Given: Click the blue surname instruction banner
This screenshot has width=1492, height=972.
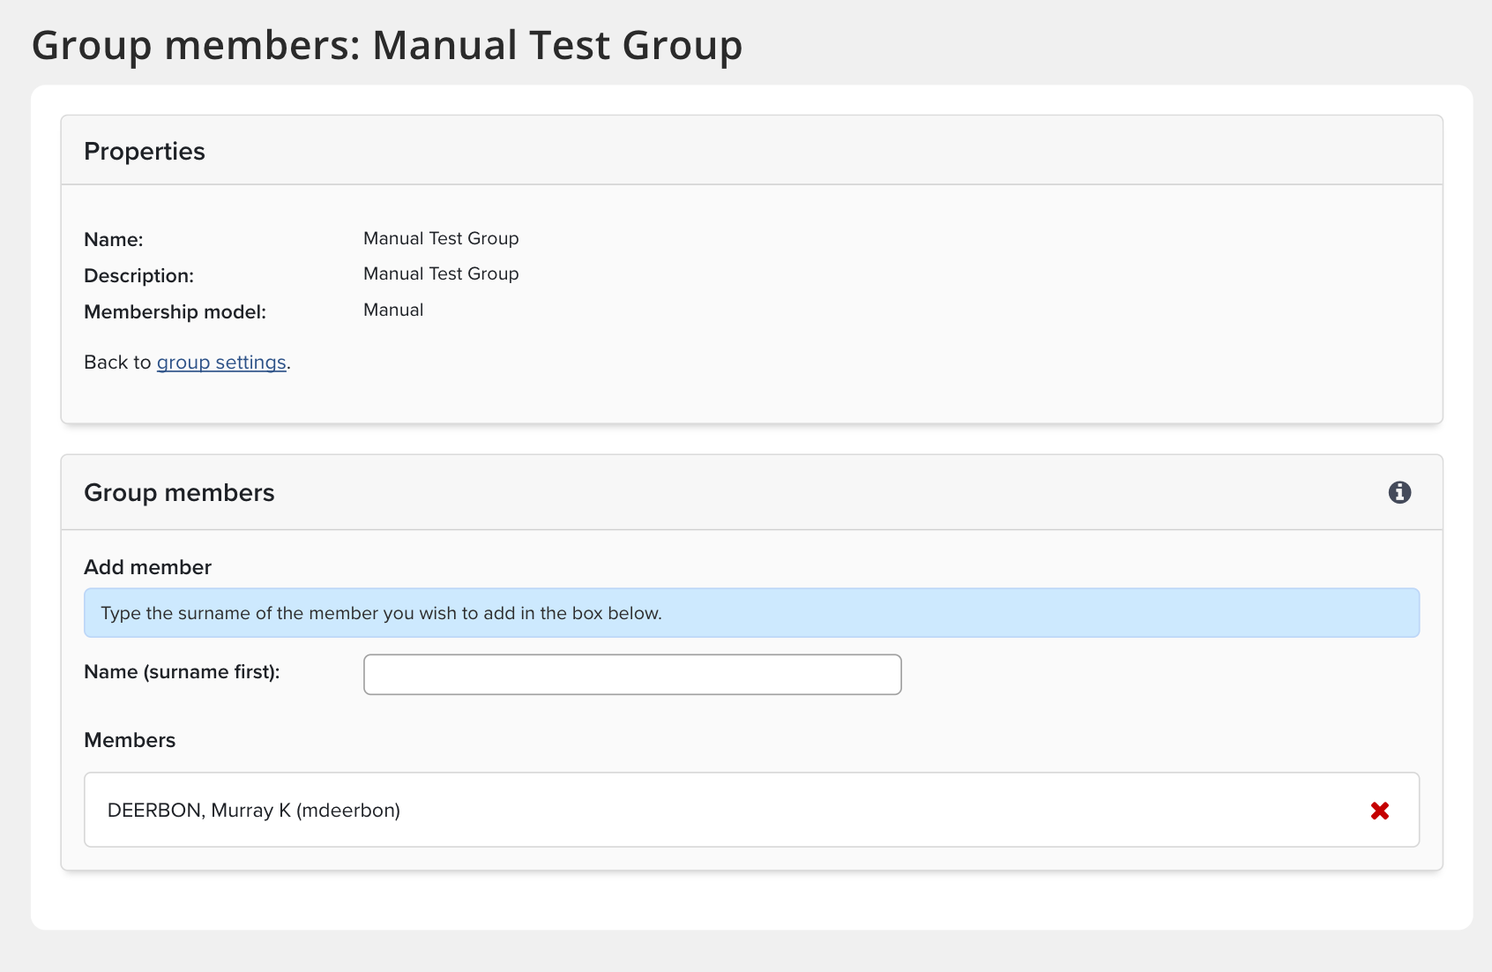Looking at the screenshot, I should coord(751,613).
